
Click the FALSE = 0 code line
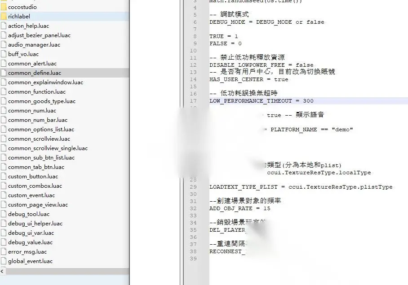pos(225,43)
